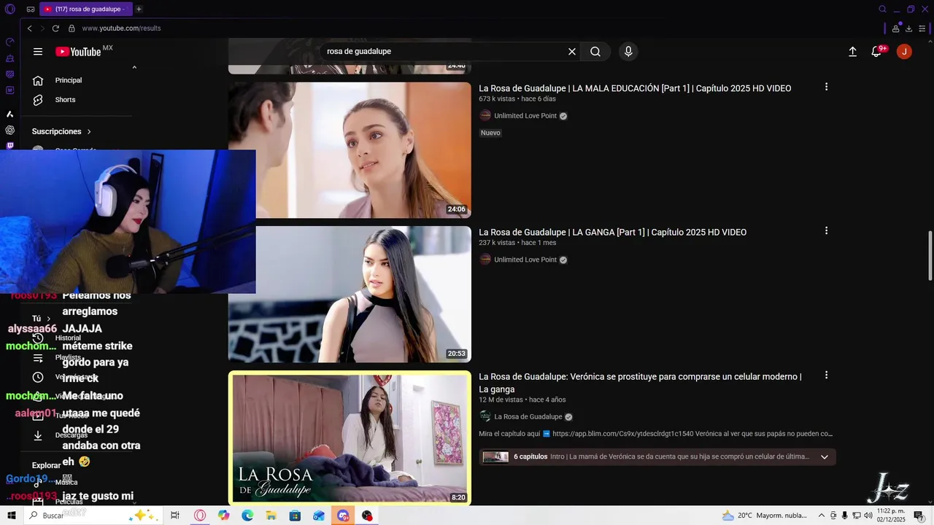Open more options for LA MALA EDUCACIÓN video

point(826,87)
